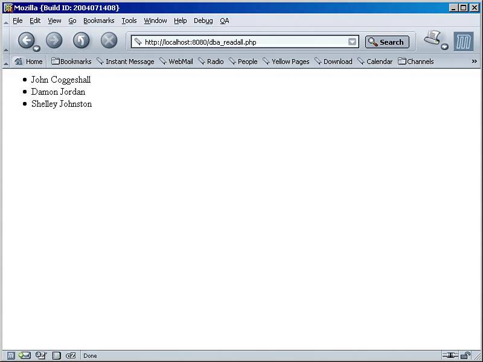Show more bookmarks via the chevron
Viewport: 483px width, 362px height.
click(x=474, y=61)
